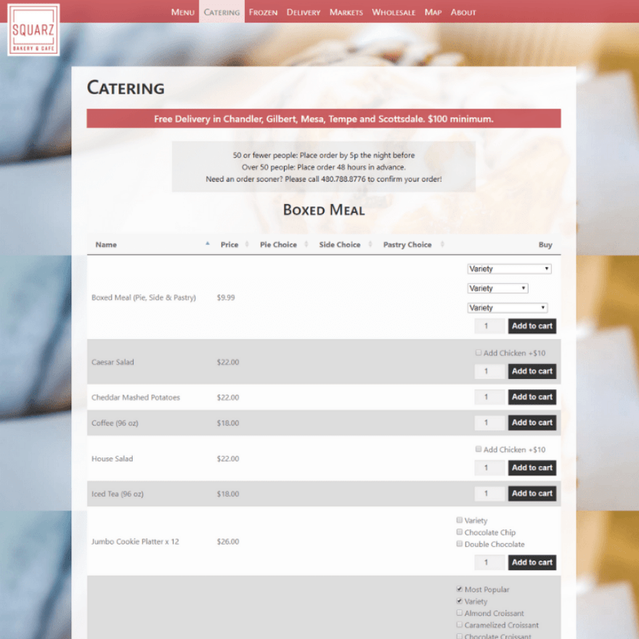The height and width of the screenshot is (639, 639).
Task: Navigate to the Wholesale page
Action: coord(394,12)
